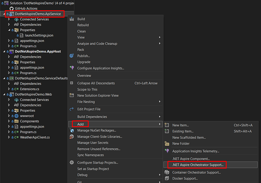Click the New Item icon in submenu
The width and height of the screenshot is (261, 183).
pyautogui.click(x=167, y=125)
